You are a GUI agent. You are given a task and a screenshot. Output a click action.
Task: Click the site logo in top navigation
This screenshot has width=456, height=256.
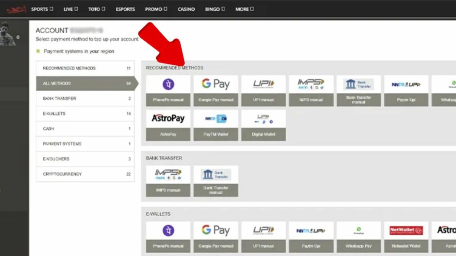pos(16,9)
